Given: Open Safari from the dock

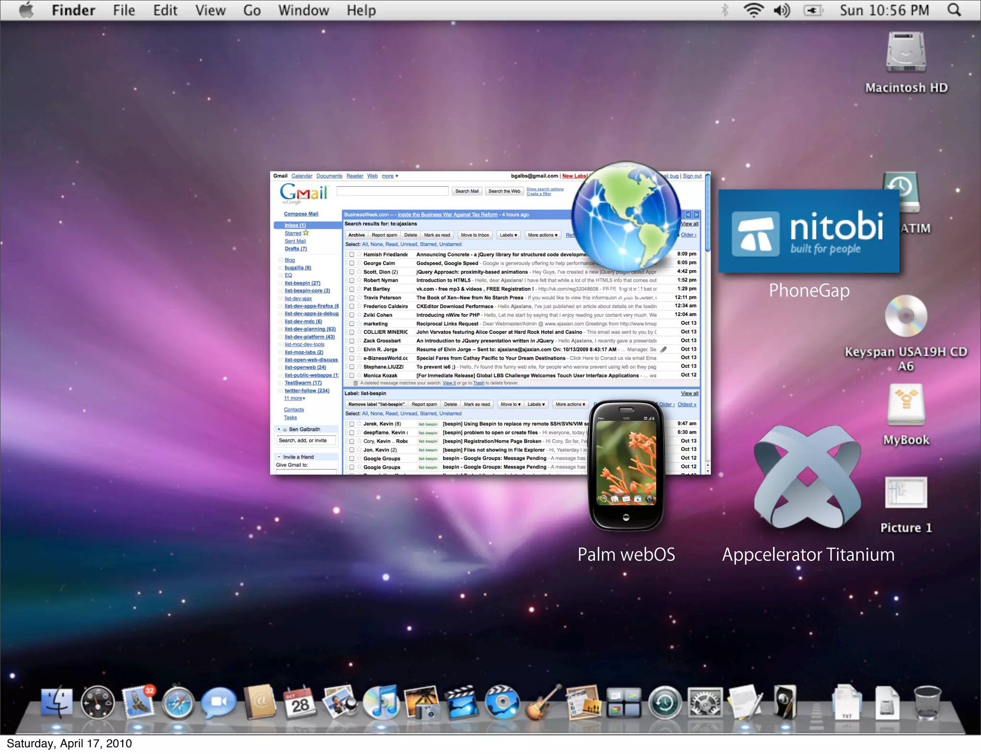Looking at the screenshot, I should [178, 703].
